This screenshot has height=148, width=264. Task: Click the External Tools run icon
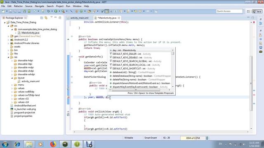point(63,11)
